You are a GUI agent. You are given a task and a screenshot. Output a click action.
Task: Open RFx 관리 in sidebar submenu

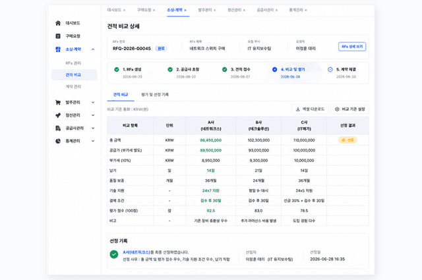73,63
